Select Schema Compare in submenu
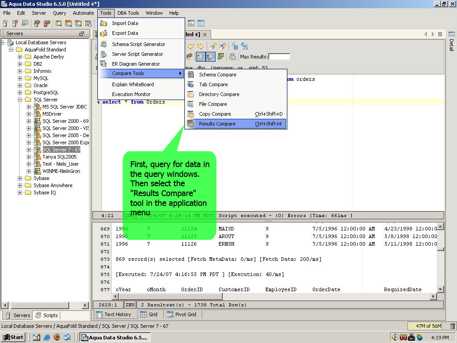 (236, 75)
